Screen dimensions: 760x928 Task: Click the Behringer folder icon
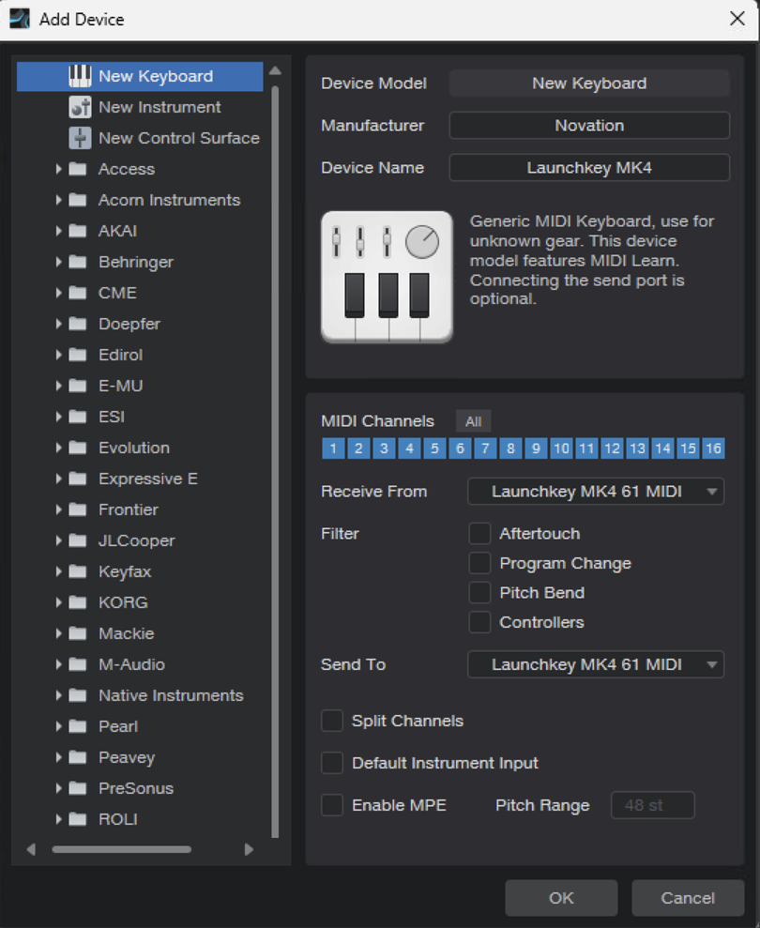pos(78,262)
